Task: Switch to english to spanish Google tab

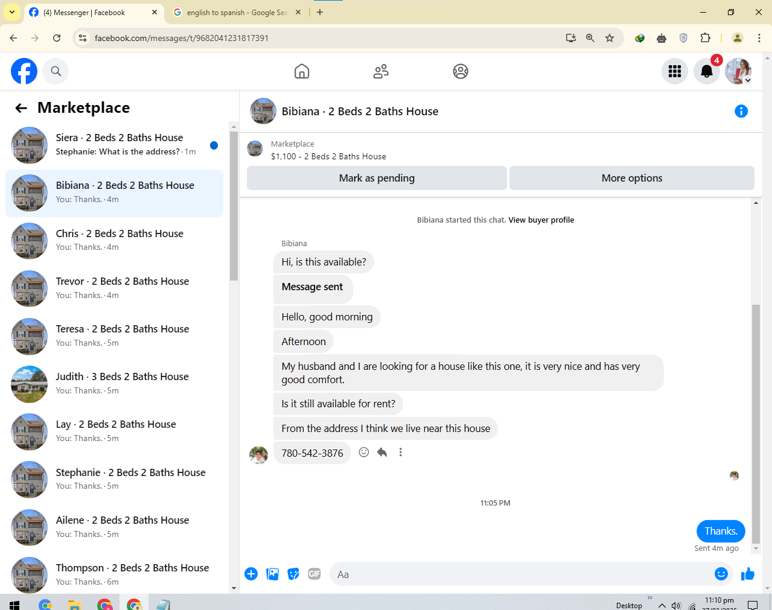Action: pyautogui.click(x=237, y=12)
